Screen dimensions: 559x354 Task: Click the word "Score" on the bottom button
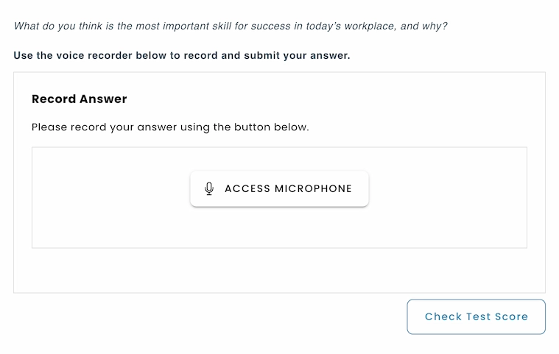point(512,317)
